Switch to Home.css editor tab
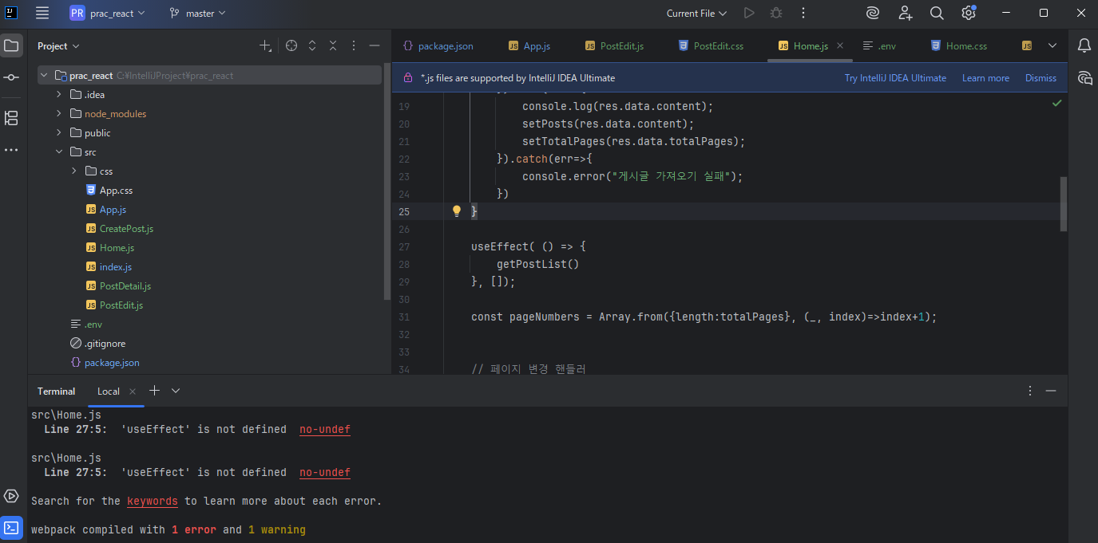The width and height of the screenshot is (1098, 543). point(958,46)
